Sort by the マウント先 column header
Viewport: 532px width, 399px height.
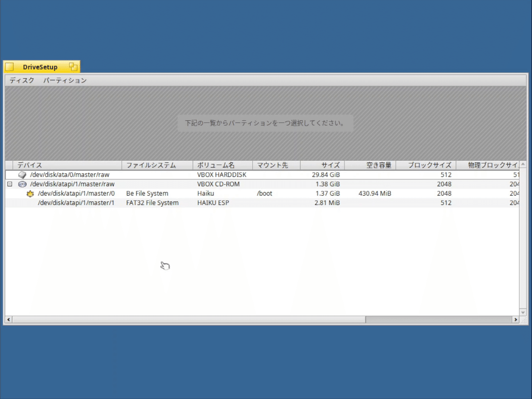pyautogui.click(x=276, y=165)
